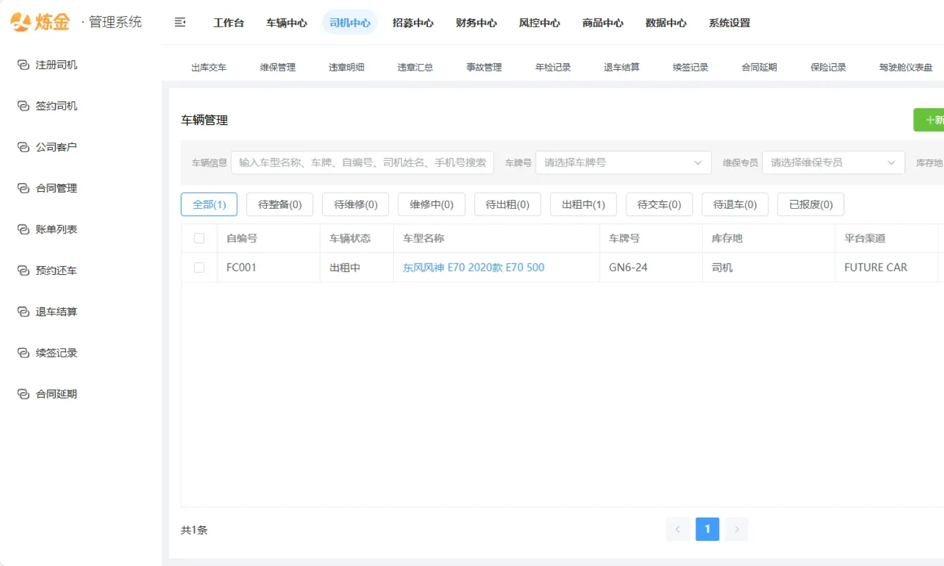
Task: Click the 签约司机 sidebar icon
Action: tap(23, 106)
